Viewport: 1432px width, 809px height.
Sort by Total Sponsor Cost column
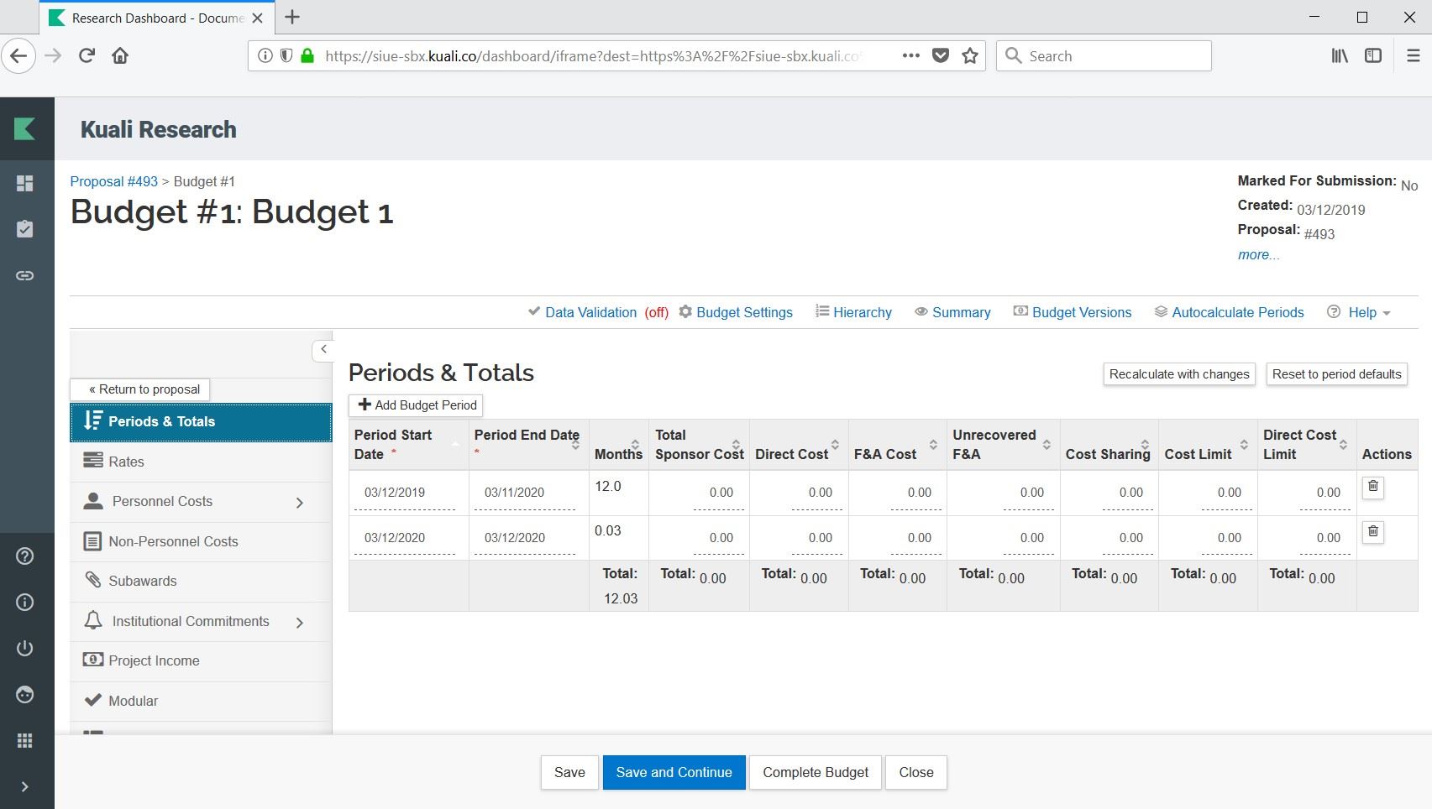pos(736,445)
